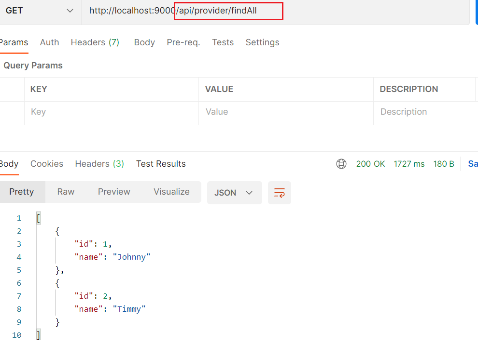Viewport: 478px width, 344px height.
Task: Switch to the response Body tab
Action: [x=9, y=164]
